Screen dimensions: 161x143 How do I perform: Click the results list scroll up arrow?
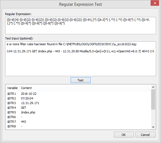click(153, 87)
